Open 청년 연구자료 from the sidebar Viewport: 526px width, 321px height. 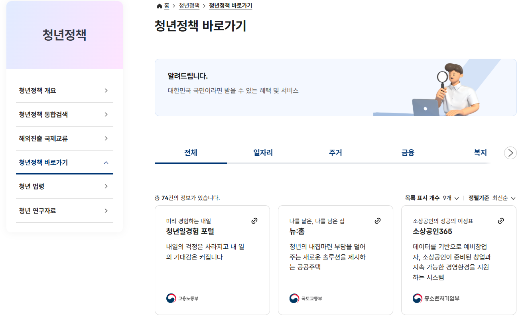(x=65, y=211)
